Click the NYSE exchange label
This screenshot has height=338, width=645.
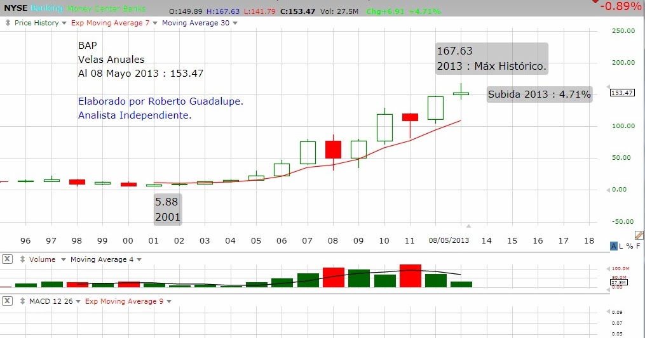tap(15, 8)
